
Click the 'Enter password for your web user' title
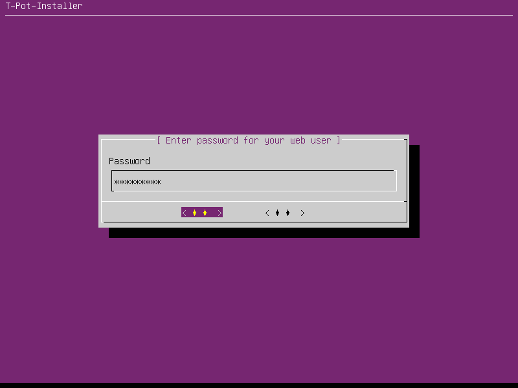pos(249,140)
